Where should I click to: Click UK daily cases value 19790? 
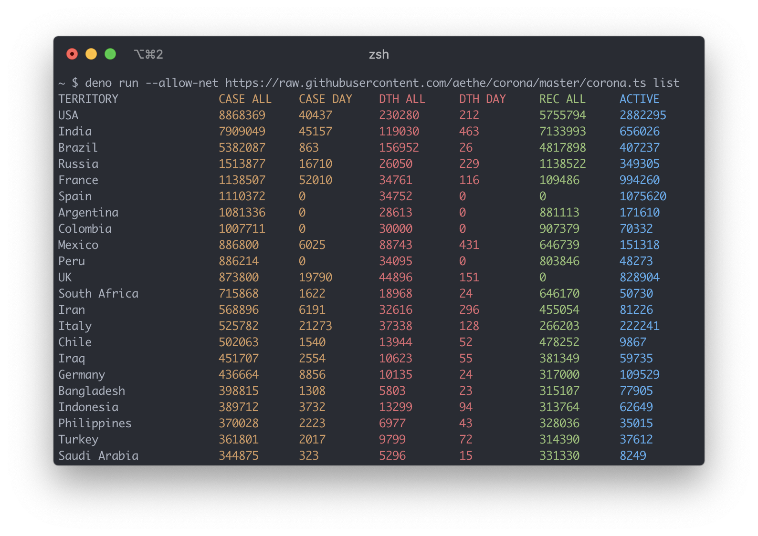pos(316,278)
